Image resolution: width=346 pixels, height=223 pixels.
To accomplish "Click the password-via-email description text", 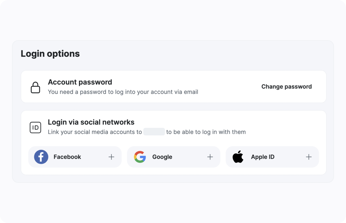I will (x=123, y=92).
